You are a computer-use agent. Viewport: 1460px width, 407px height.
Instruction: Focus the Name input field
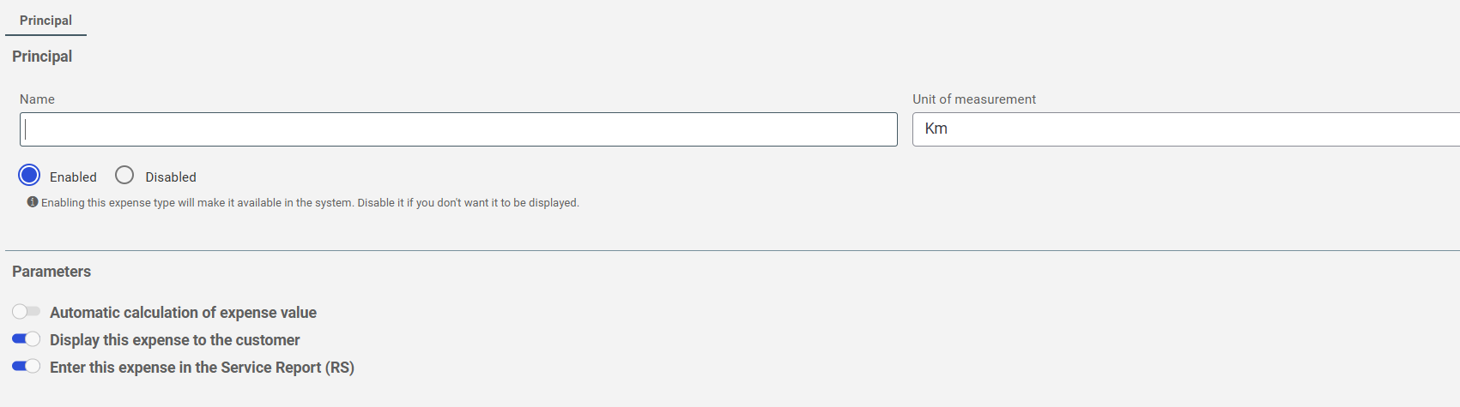[x=458, y=129]
